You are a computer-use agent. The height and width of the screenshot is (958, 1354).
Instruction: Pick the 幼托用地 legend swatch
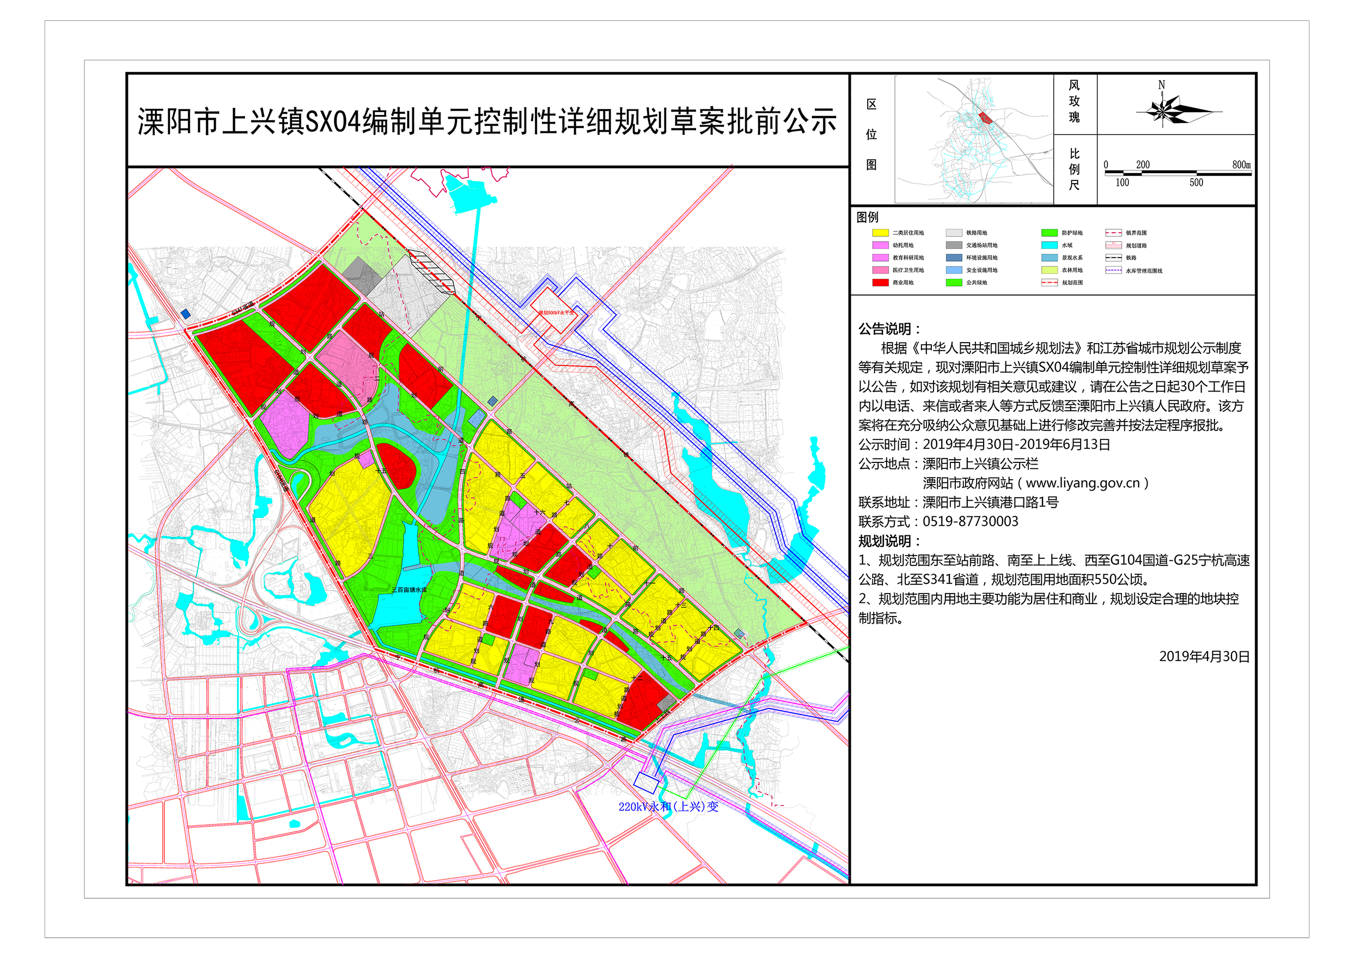[880, 246]
